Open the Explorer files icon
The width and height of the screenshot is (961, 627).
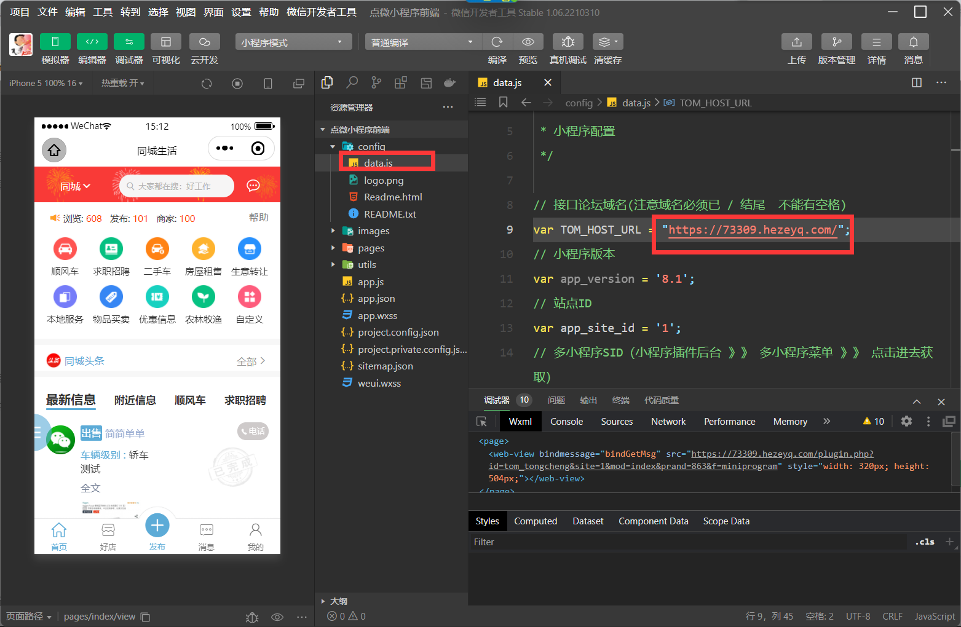pyautogui.click(x=327, y=82)
